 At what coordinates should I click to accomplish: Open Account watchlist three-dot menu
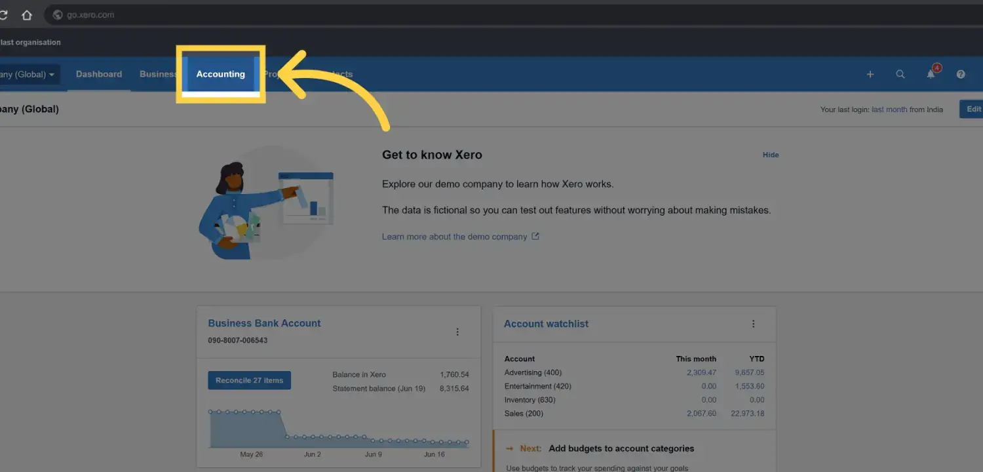[753, 324]
